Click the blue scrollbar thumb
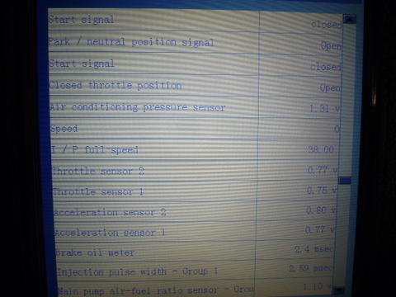The height and width of the screenshot is (297, 396). (x=345, y=181)
